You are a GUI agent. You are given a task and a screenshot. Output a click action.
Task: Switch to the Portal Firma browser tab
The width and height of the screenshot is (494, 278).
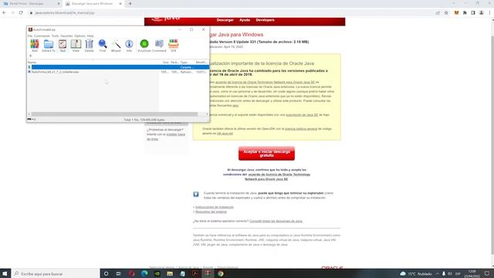pyautogui.click(x=31, y=4)
